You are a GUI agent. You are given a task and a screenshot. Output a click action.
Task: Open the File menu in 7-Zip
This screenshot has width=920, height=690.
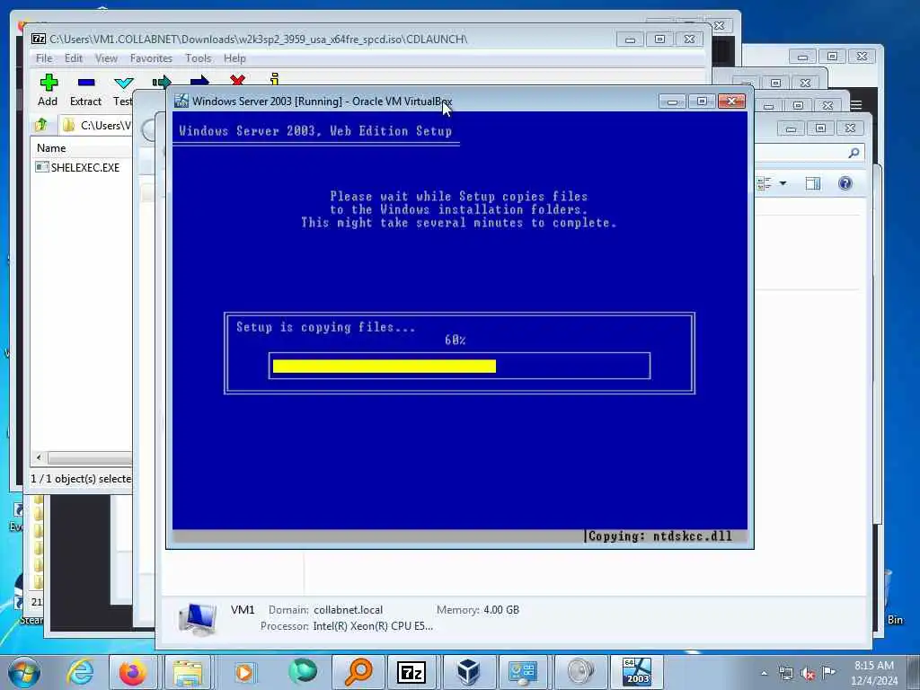44,58
